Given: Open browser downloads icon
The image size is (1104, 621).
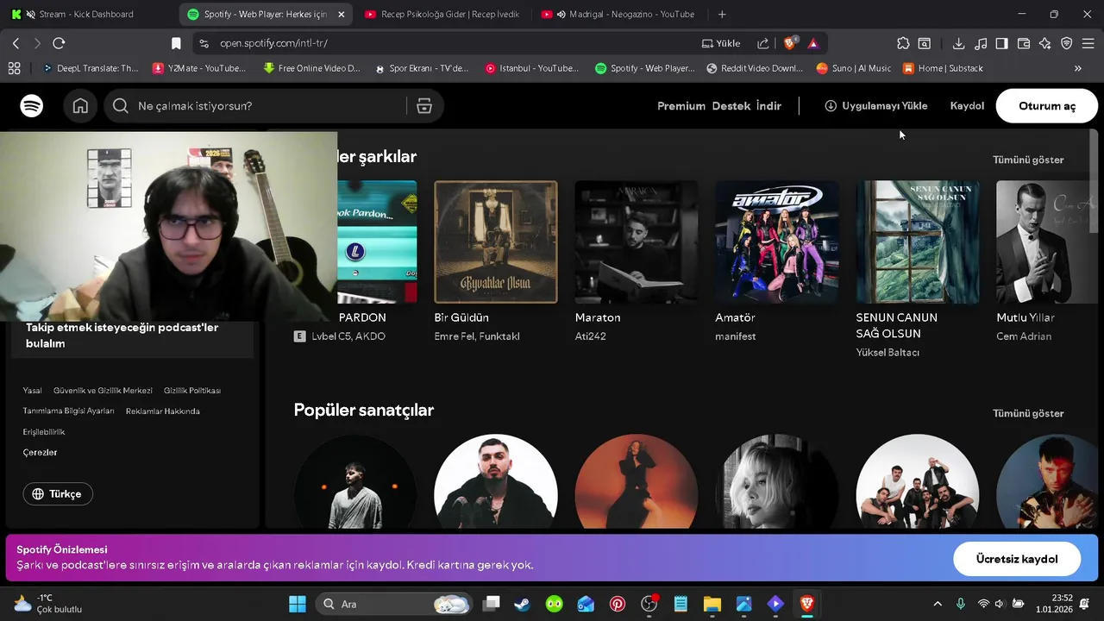Looking at the screenshot, I should [958, 43].
